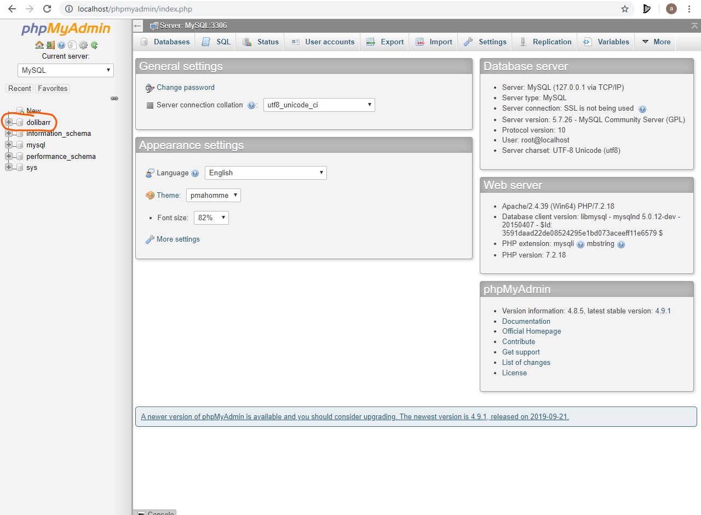The image size is (701, 515).
Task: Expand the sys database node
Action: [8, 168]
